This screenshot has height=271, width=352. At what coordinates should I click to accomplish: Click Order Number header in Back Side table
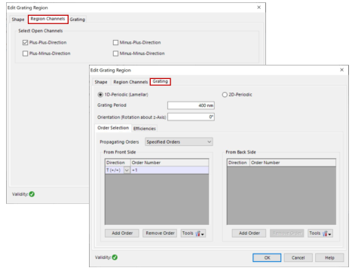pos(292,163)
